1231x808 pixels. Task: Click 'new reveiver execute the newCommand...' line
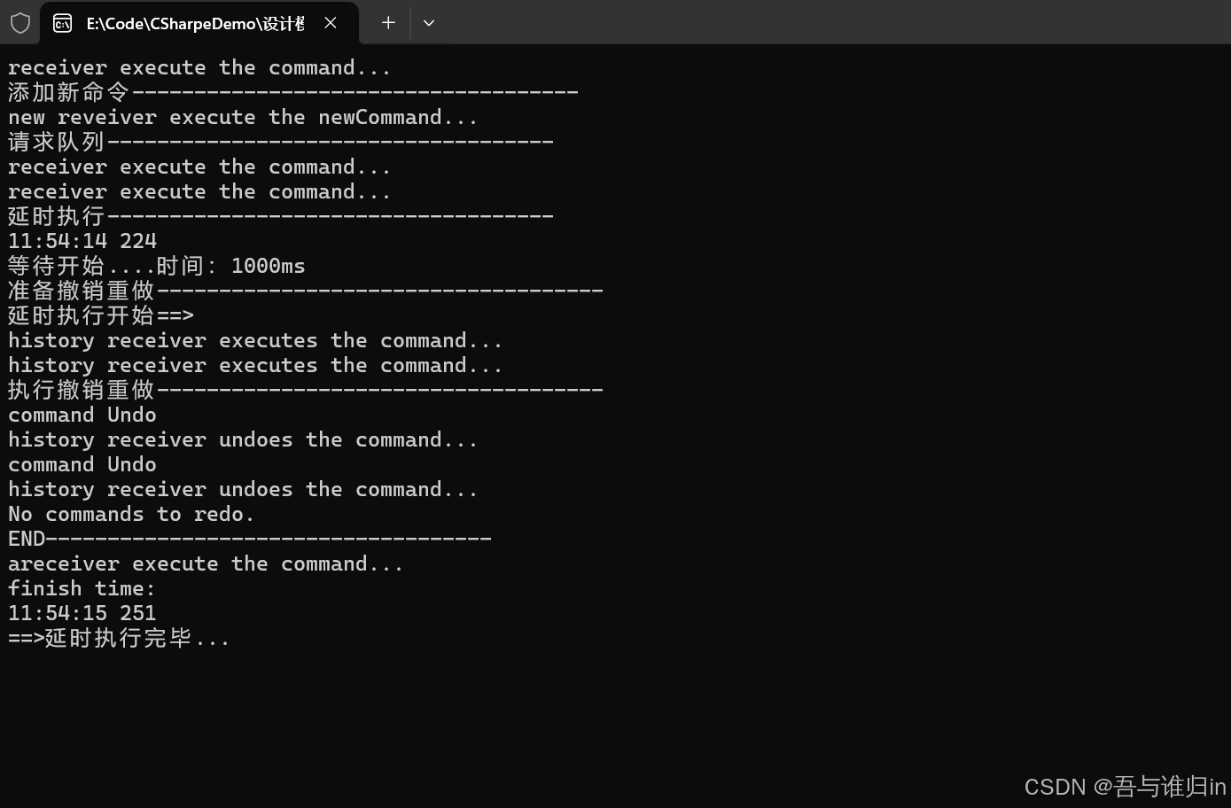pyautogui.click(x=243, y=117)
